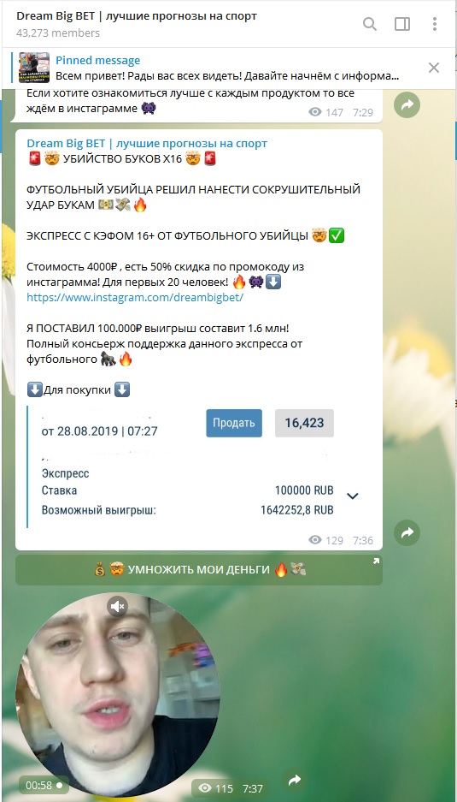457x802 pixels.
Task: Toggle the side panel layout icon
Action: (x=402, y=23)
